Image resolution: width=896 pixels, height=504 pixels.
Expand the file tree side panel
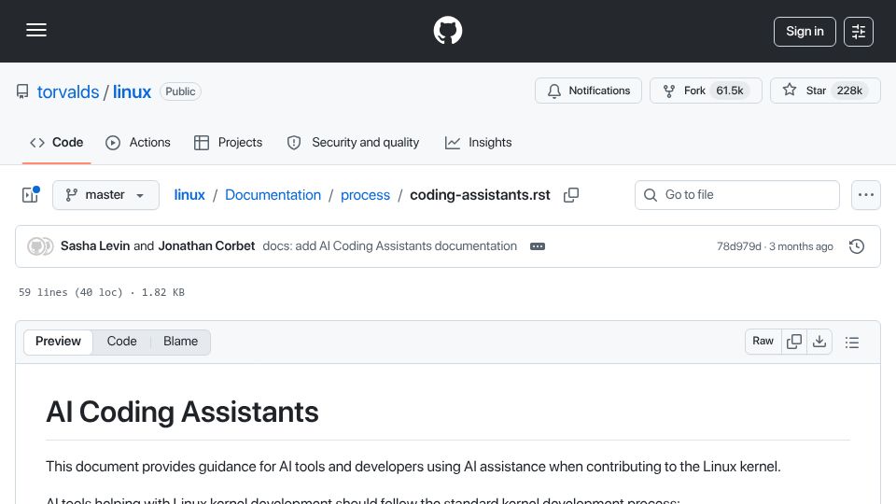coord(30,195)
